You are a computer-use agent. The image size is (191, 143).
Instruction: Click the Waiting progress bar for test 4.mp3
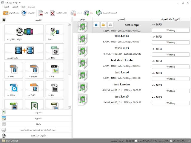[171, 42]
